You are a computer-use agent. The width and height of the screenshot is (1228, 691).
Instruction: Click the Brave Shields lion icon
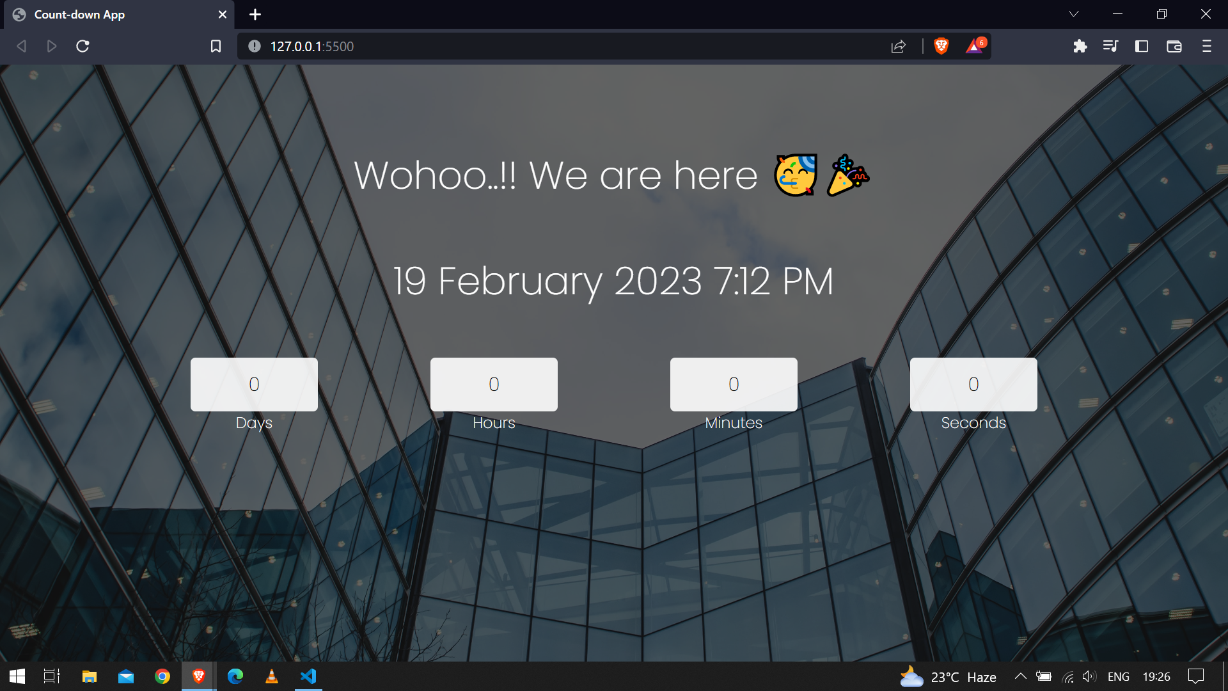click(x=941, y=46)
